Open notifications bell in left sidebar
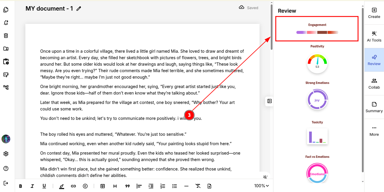This screenshot has height=192, width=384. (6, 23)
